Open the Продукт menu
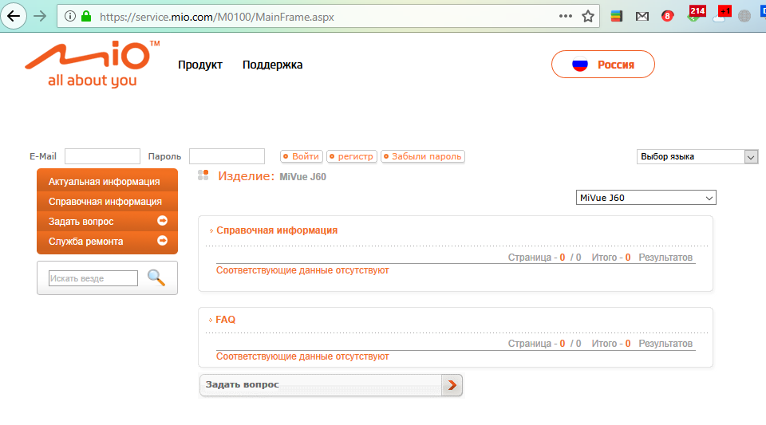This screenshot has height=425, width=766. pyautogui.click(x=200, y=65)
